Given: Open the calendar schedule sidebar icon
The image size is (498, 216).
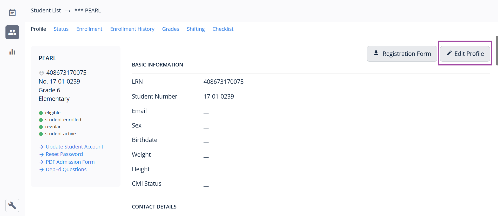Looking at the screenshot, I should (12, 12).
